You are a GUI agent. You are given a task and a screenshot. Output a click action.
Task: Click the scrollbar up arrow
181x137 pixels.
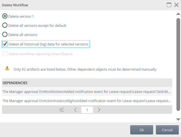(x=178, y=14)
